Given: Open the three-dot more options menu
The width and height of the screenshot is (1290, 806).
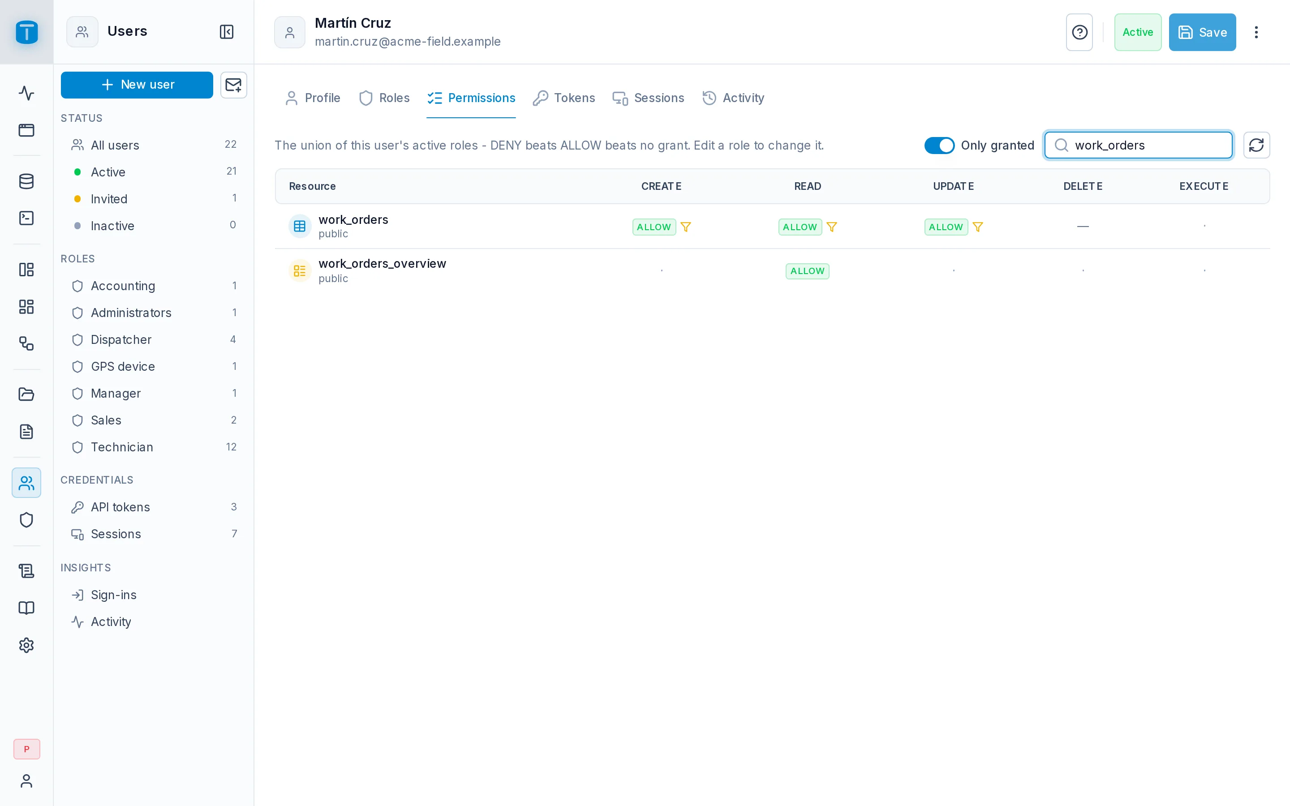Looking at the screenshot, I should click(1256, 32).
